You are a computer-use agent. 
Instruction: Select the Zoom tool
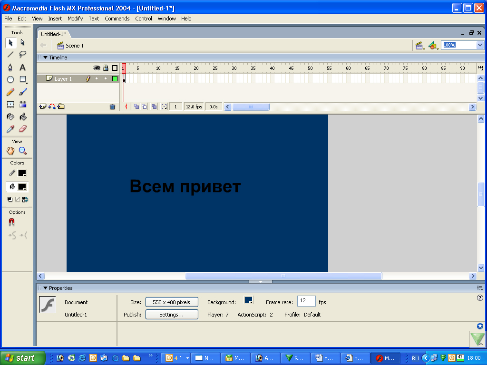click(22, 151)
